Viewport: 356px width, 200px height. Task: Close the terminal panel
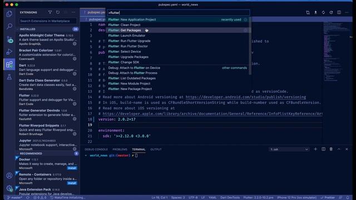(347, 149)
